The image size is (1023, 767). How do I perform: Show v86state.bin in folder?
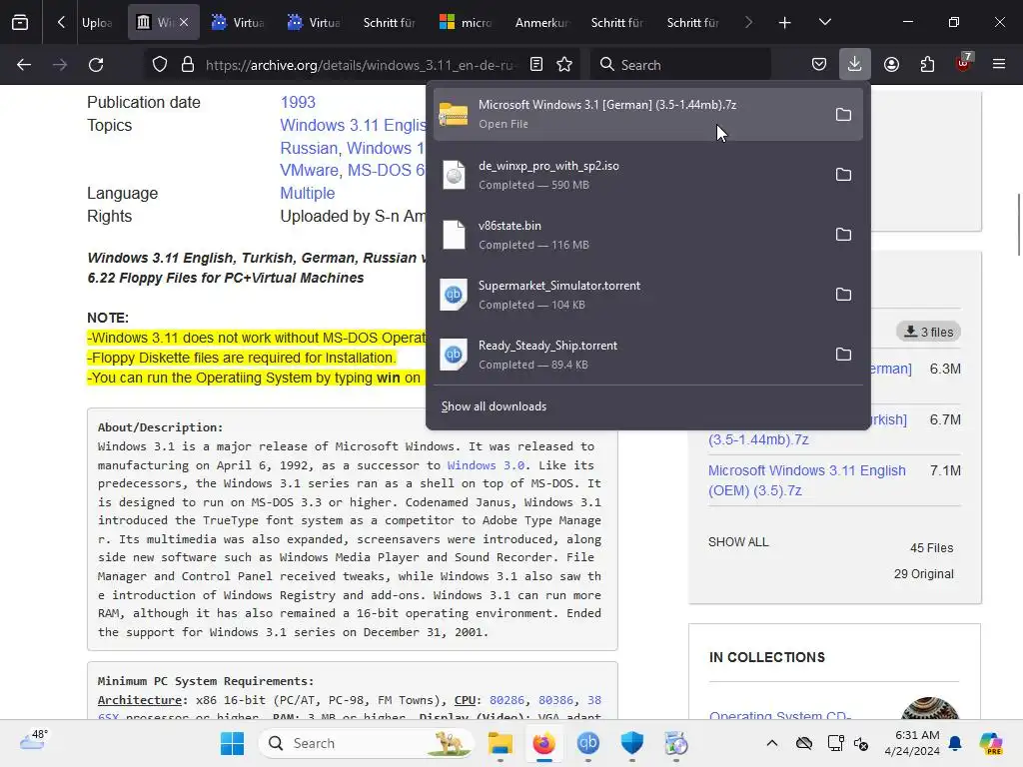(x=843, y=235)
